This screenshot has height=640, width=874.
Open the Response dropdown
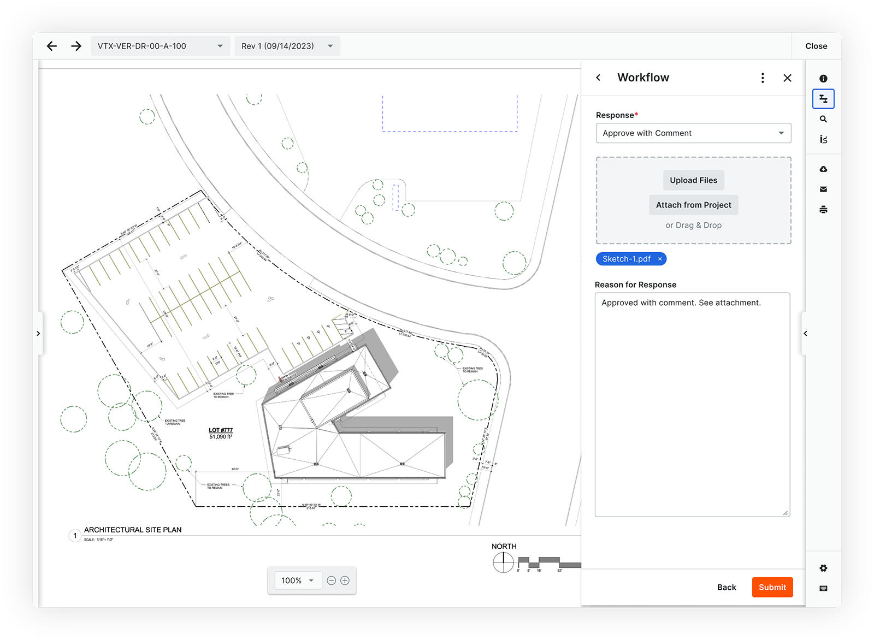(x=693, y=133)
